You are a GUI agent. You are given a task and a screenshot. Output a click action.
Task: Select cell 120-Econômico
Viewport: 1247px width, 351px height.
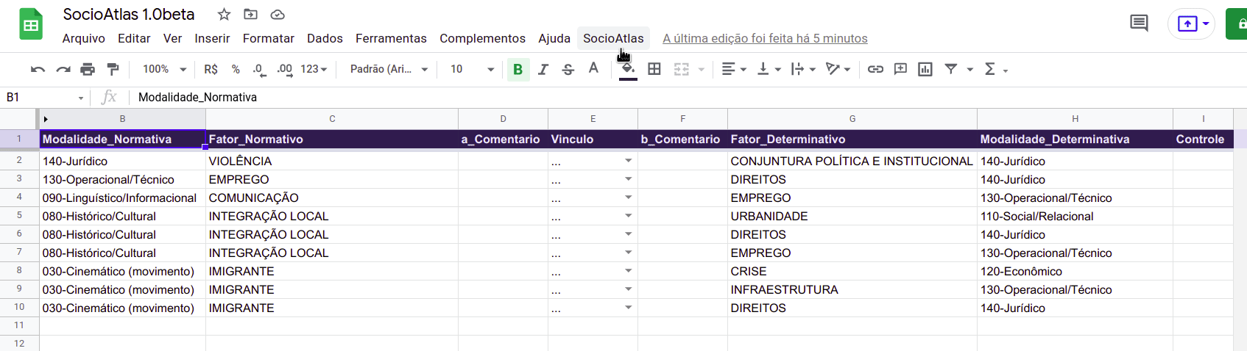click(x=1075, y=271)
